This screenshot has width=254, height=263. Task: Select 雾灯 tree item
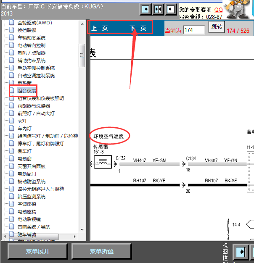tap(22, 121)
